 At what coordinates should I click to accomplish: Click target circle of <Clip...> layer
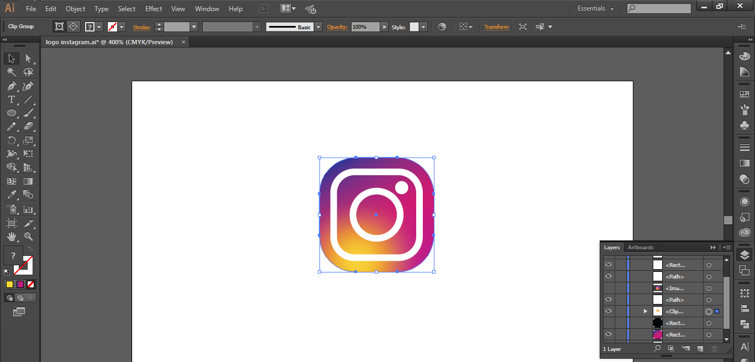[x=709, y=311]
